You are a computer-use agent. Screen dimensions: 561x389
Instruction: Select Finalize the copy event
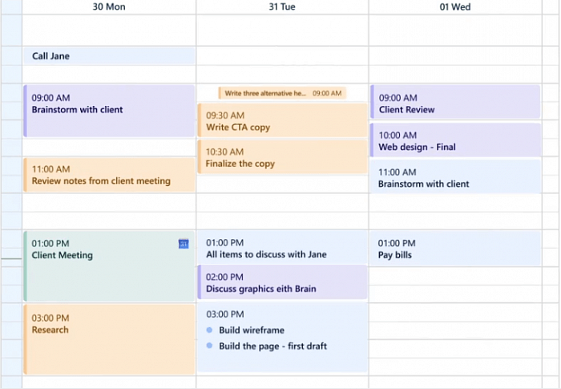[x=282, y=158]
